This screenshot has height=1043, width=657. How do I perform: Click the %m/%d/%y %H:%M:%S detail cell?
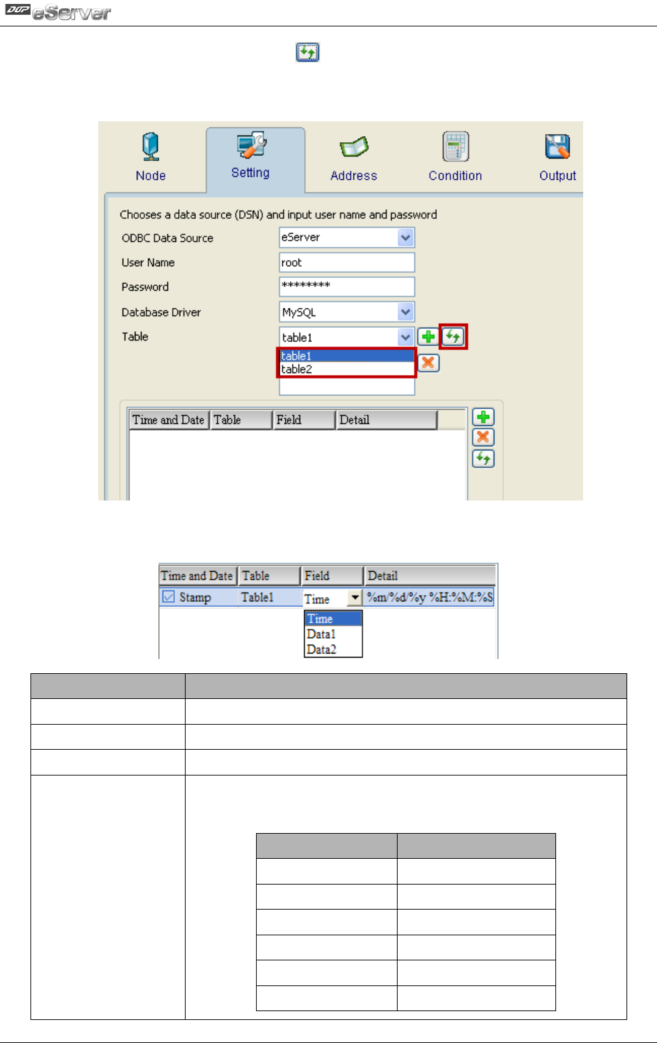429,597
